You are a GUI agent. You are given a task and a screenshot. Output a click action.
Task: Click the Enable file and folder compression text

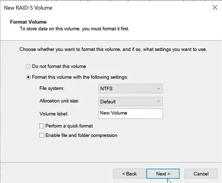point(81,135)
